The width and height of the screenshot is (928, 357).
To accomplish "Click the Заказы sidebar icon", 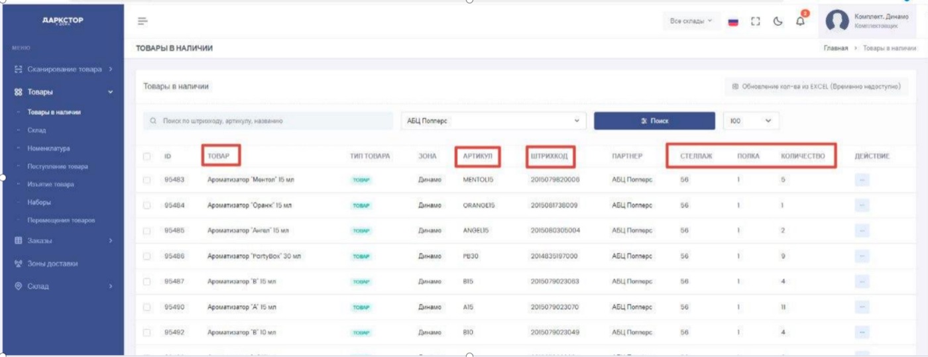I will 19,240.
